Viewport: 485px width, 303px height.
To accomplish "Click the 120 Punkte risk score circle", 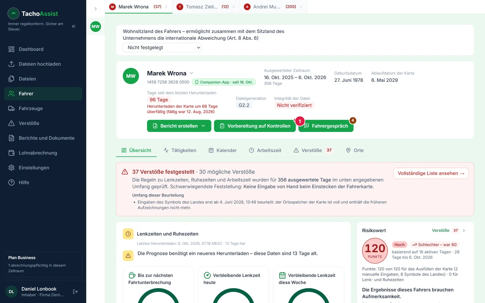I will 375,251.
